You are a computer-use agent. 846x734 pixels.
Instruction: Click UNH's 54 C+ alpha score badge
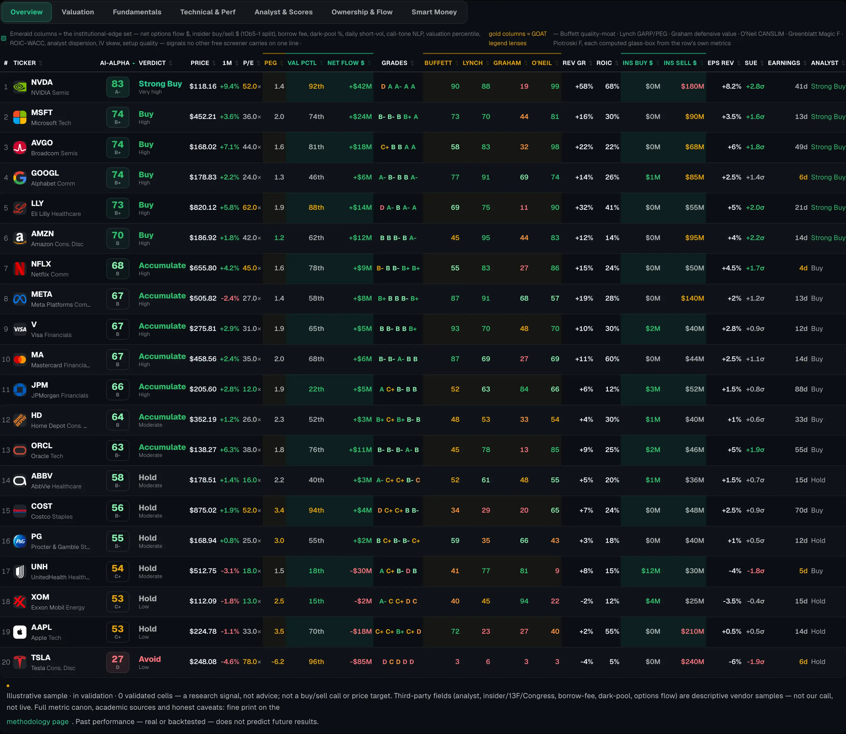coord(118,571)
